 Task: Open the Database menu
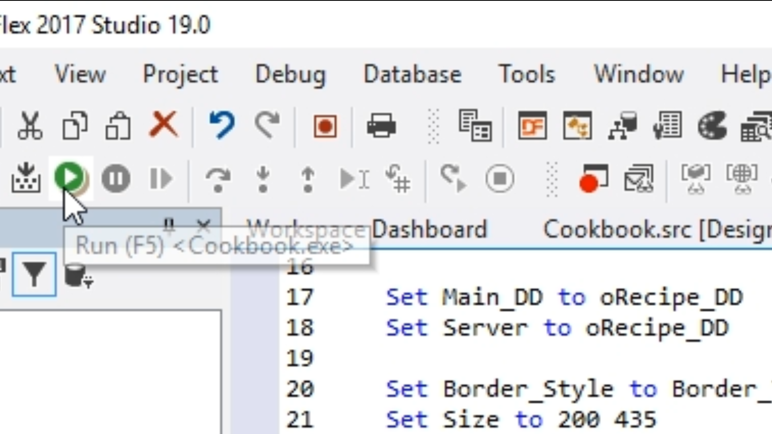pyautogui.click(x=413, y=75)
